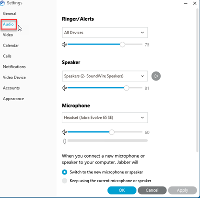The height and width of the screenshot is (198, 200).
Task: Open the Audio settings tab
Action: [8, 24]
